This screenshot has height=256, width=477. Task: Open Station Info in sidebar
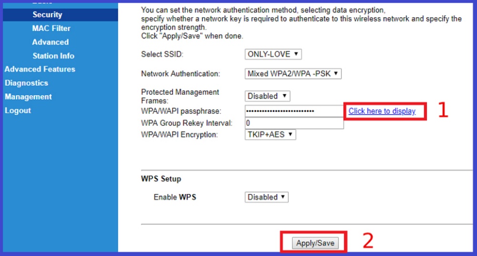pyautogui.click(x=53, y=56)
